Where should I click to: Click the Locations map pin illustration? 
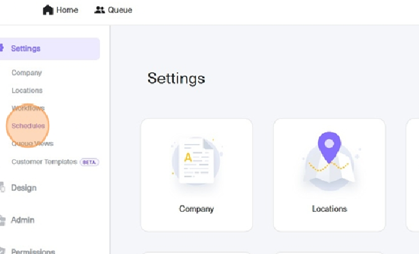point(329,160)
